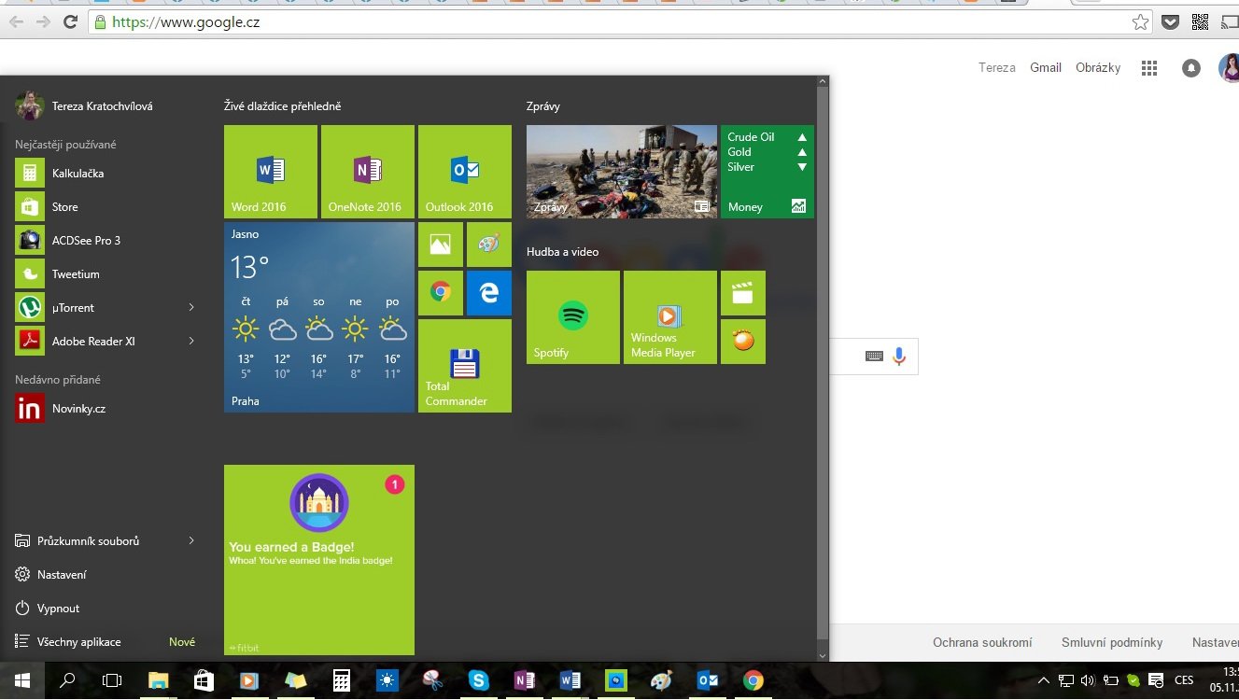Expand the µTorrent jump list arrow

pos(192,308)
